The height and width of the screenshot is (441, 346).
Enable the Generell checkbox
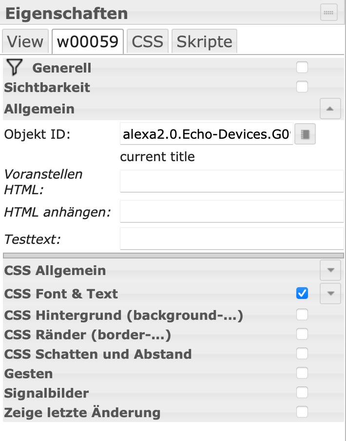click(302, 68)
